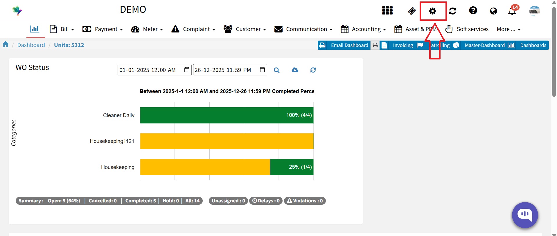557x236 pixels.
Task: Open calendar picker for the start date
Action: [x=187, y=70]
